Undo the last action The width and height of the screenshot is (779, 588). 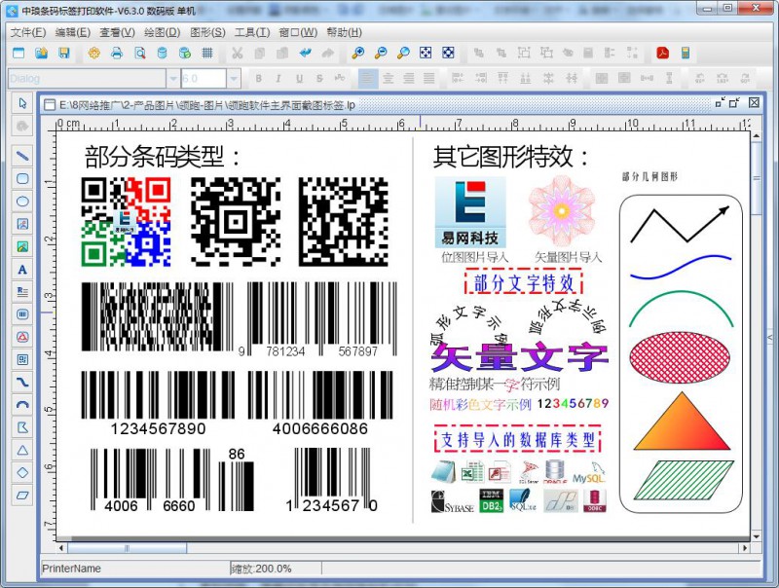tap(305, 53)
